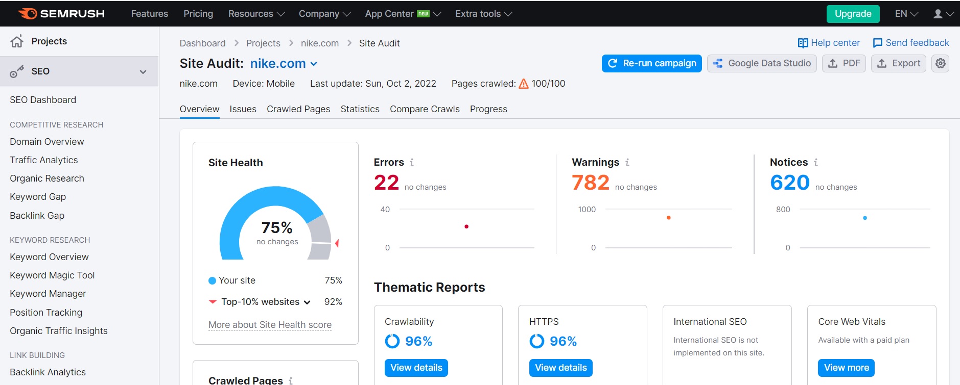Click the orange Warnings chart data point
The image size is (960, 385).
pos(669,218)
